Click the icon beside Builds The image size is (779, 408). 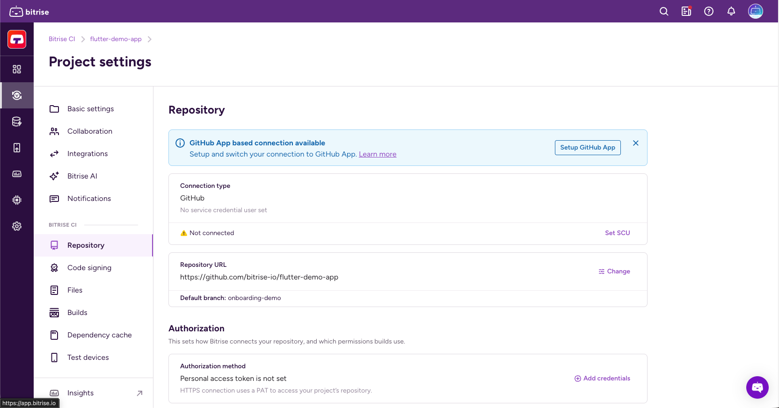54,313
